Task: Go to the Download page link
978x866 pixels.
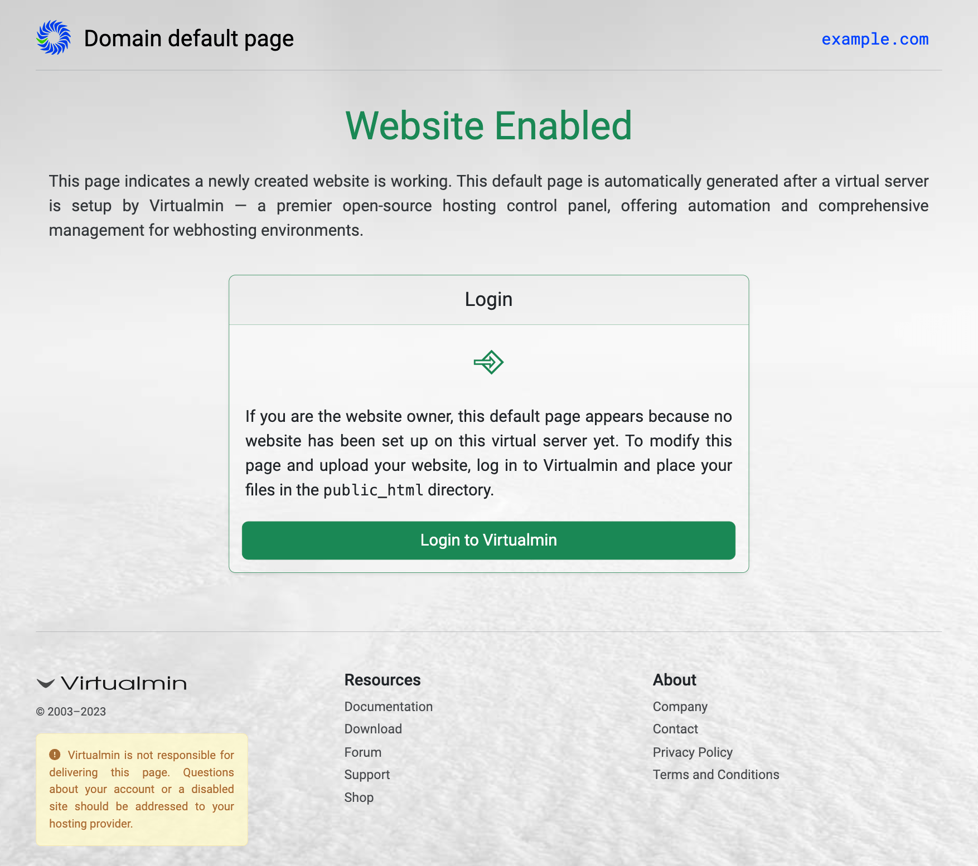Action: 373,729
